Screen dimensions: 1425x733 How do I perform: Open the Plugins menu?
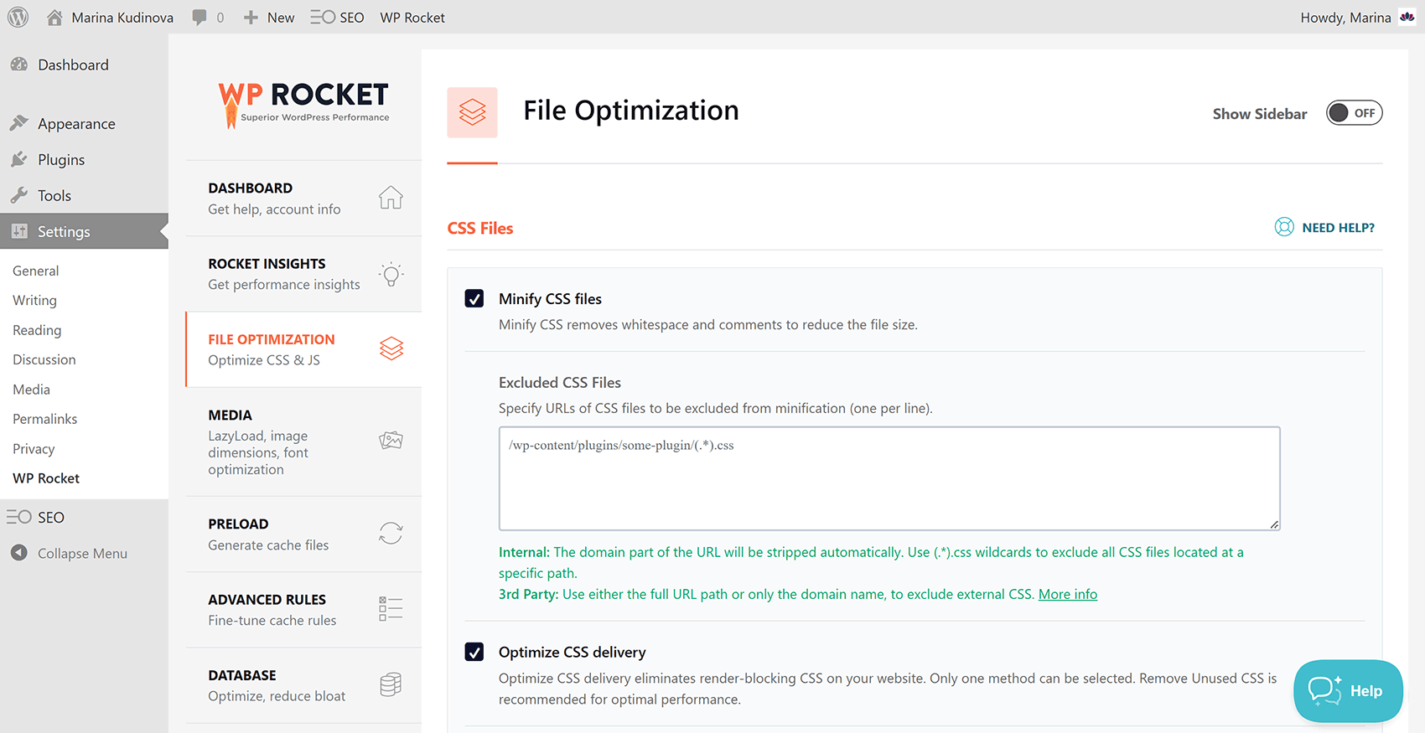click(84, 159)
